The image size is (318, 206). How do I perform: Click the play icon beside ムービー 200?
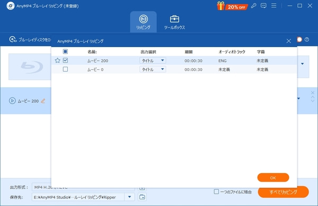coord(12,101)
